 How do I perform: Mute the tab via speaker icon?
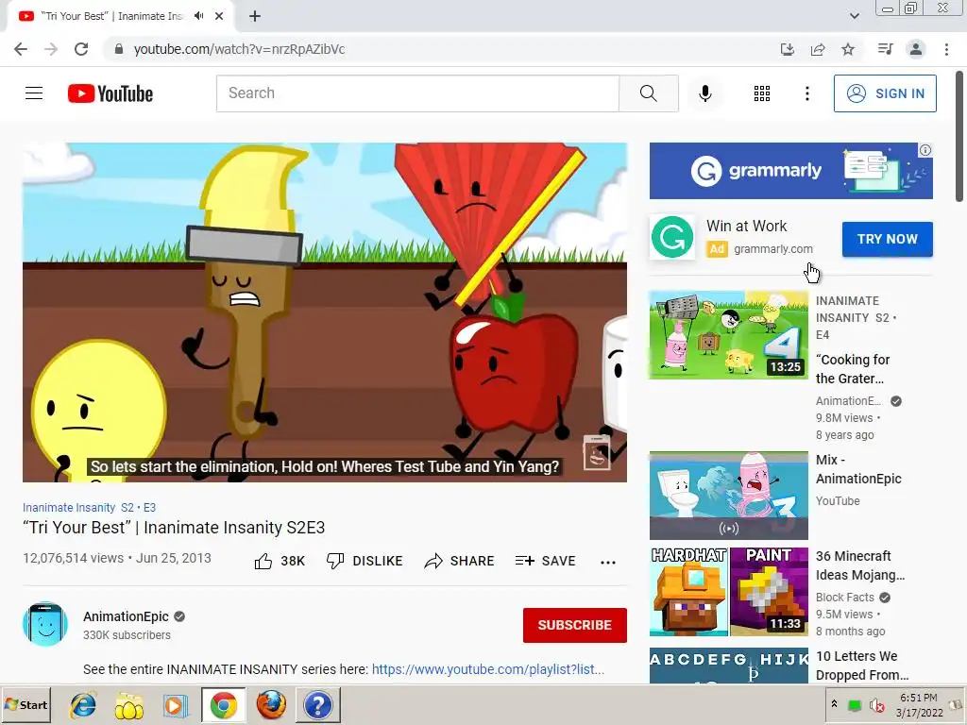click(198, 16)
